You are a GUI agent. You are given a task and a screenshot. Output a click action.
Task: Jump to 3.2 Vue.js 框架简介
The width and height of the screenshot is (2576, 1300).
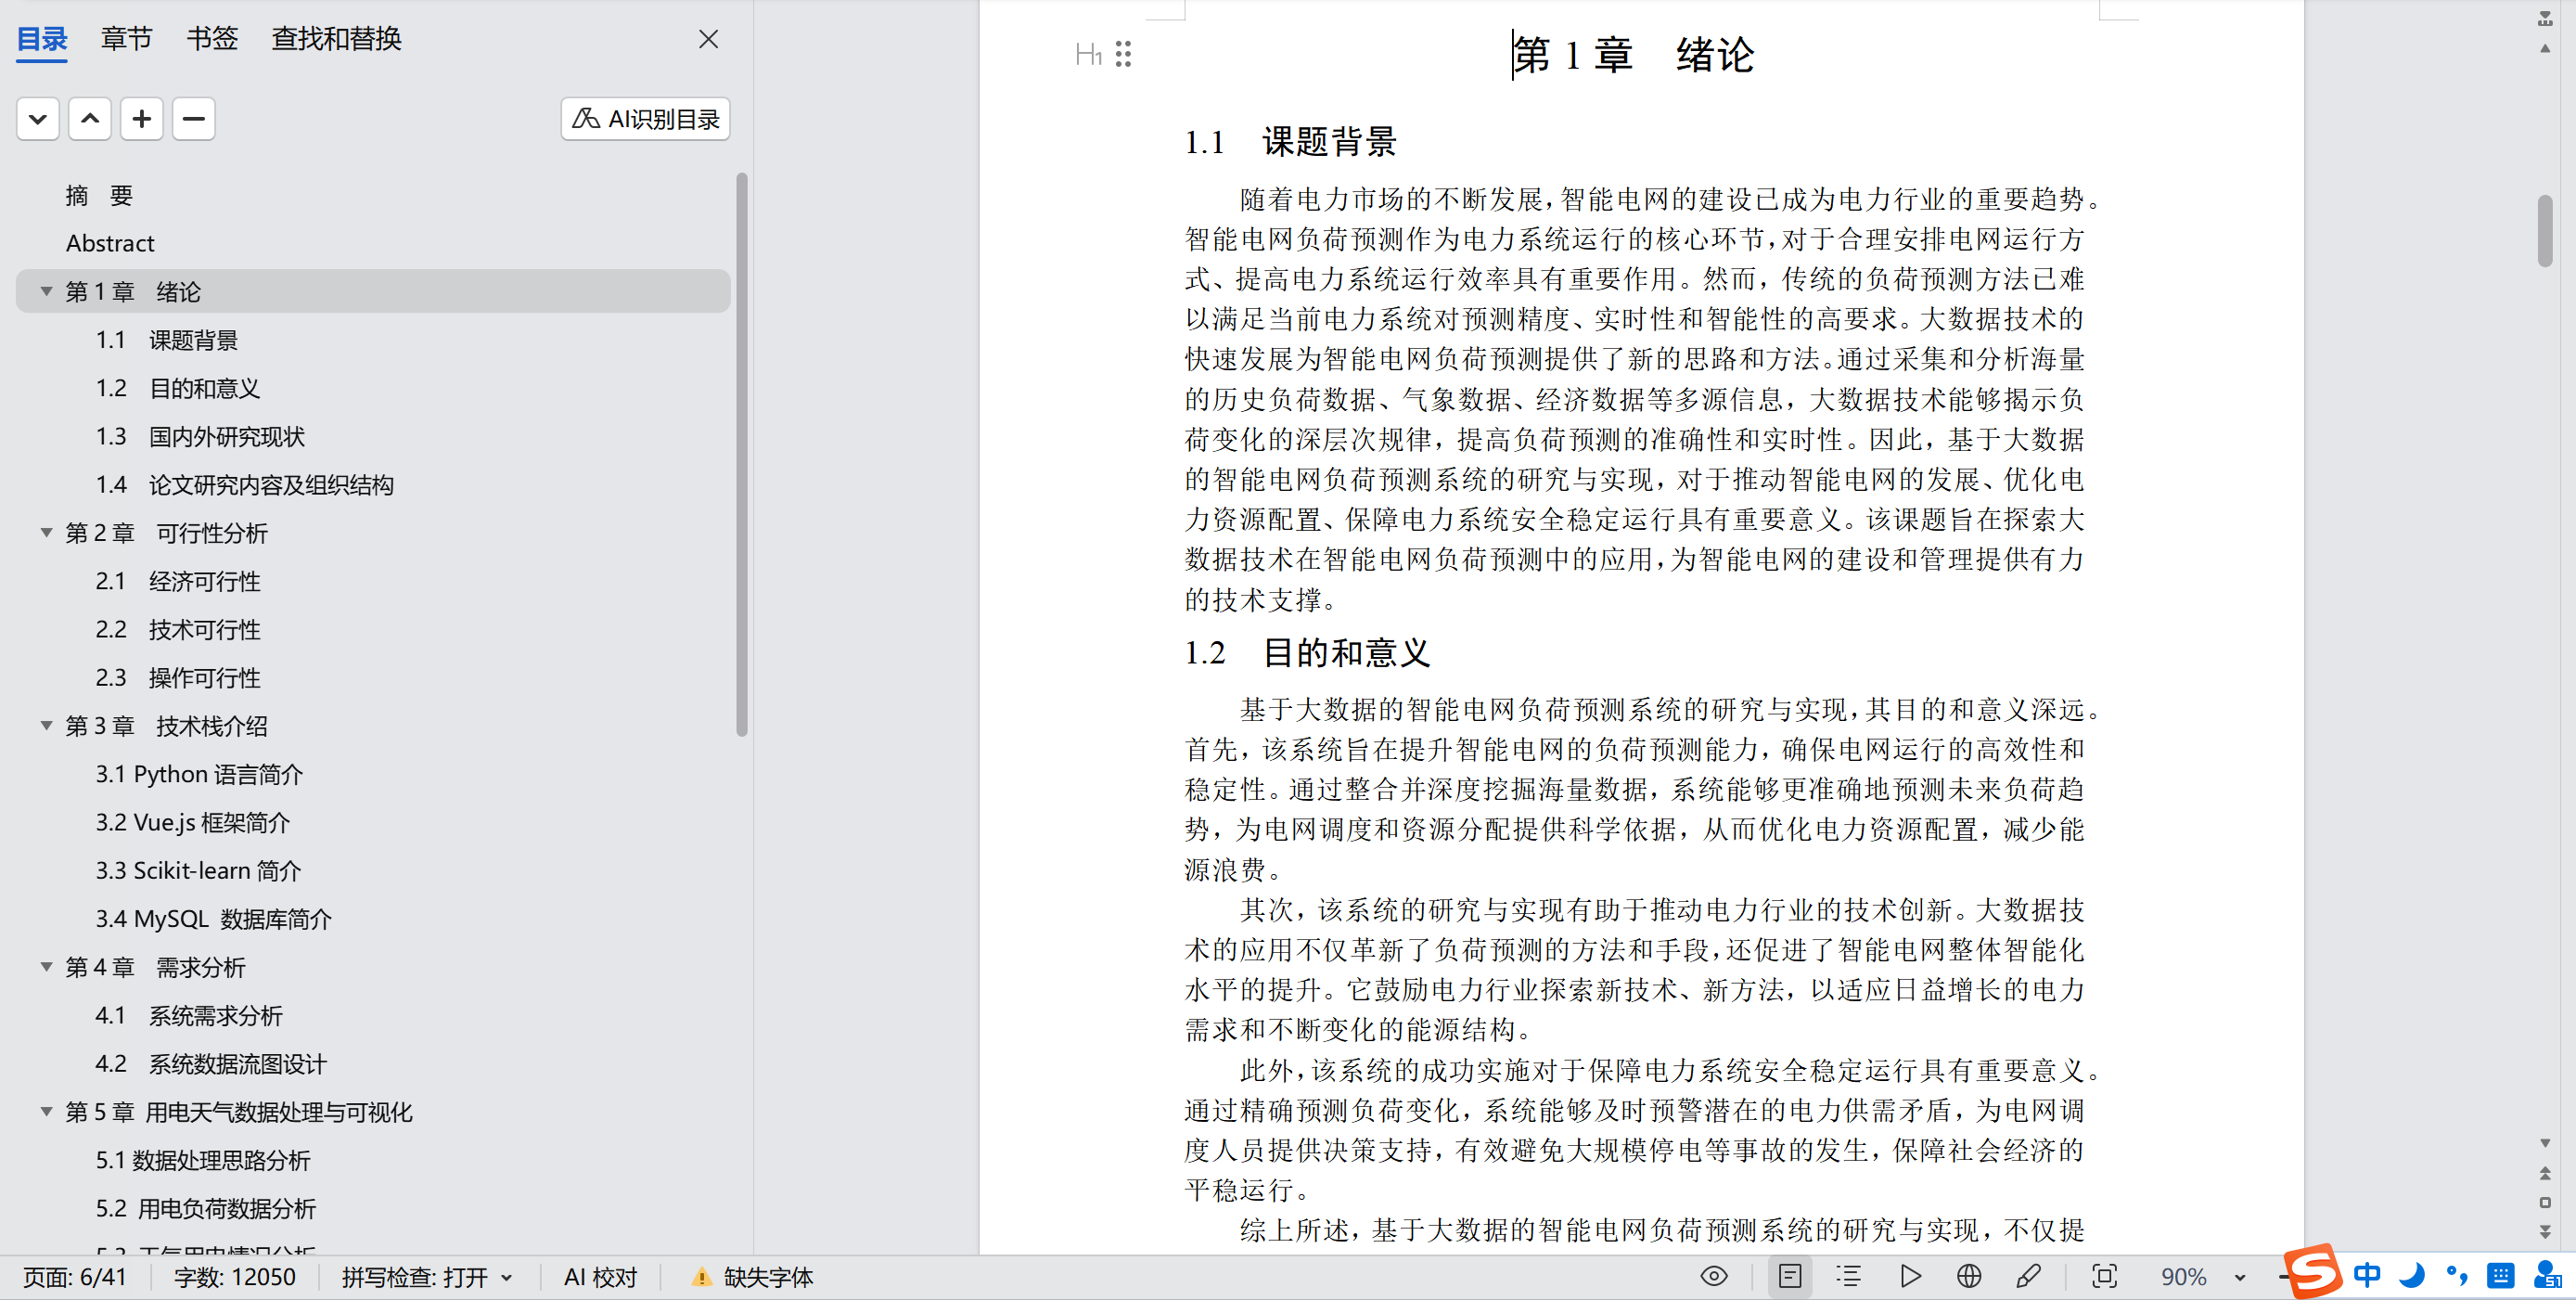[x=193, y=822]
